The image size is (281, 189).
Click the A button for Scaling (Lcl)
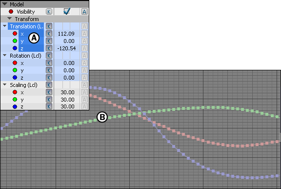[84, 85]
